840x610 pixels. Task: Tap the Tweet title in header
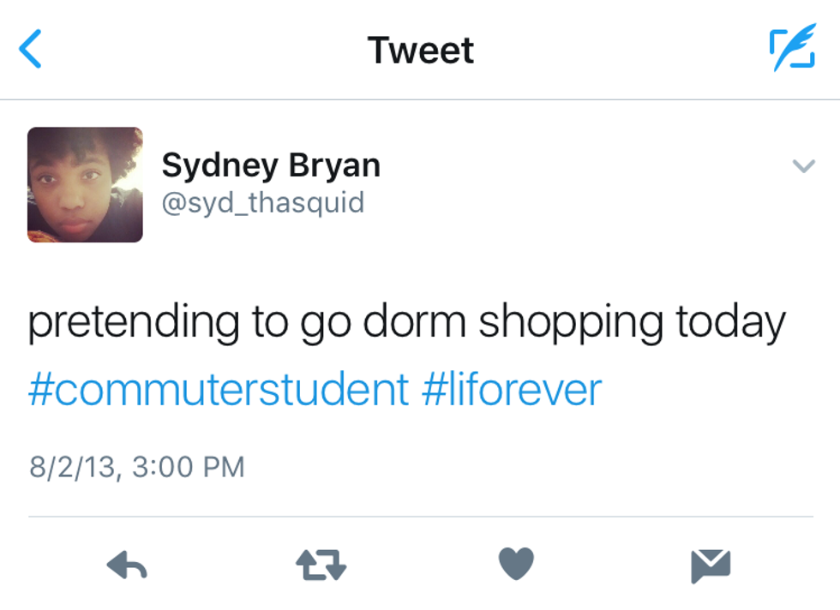[420, 50]
